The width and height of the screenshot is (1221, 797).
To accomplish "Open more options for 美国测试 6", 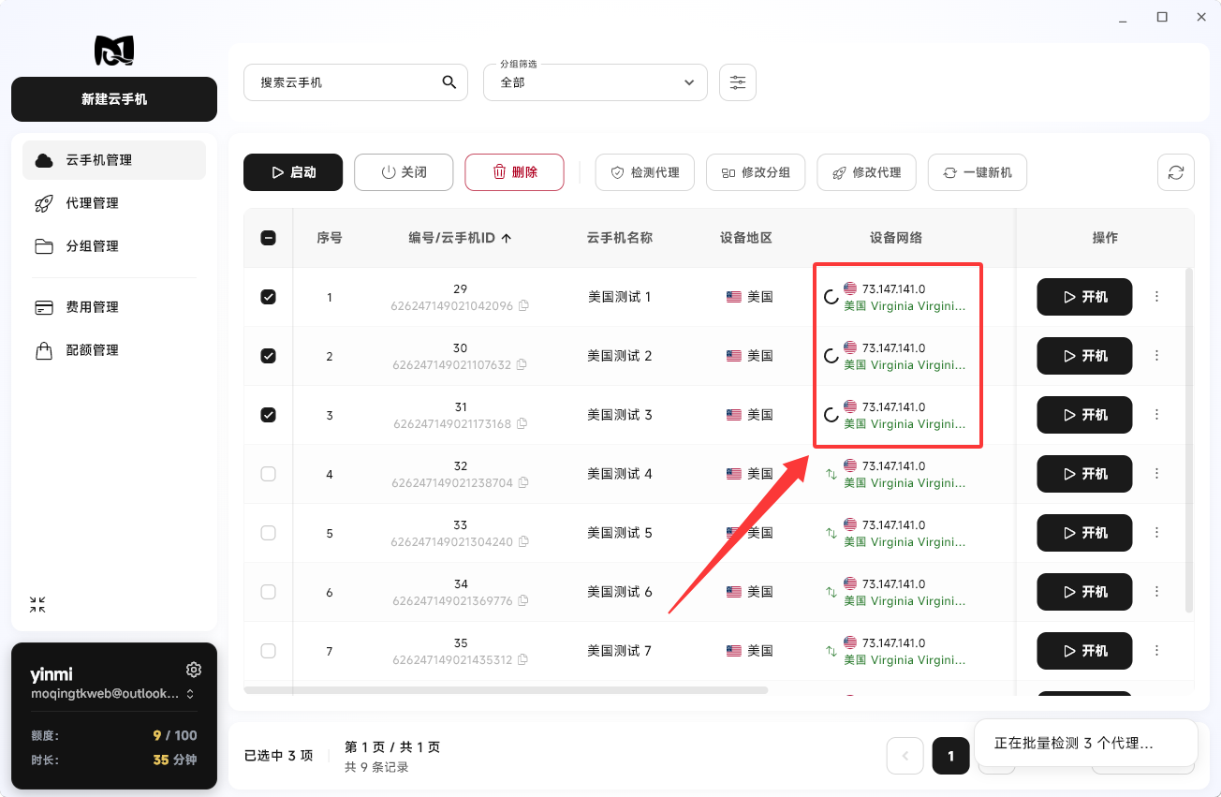I will click(1156, 592).
